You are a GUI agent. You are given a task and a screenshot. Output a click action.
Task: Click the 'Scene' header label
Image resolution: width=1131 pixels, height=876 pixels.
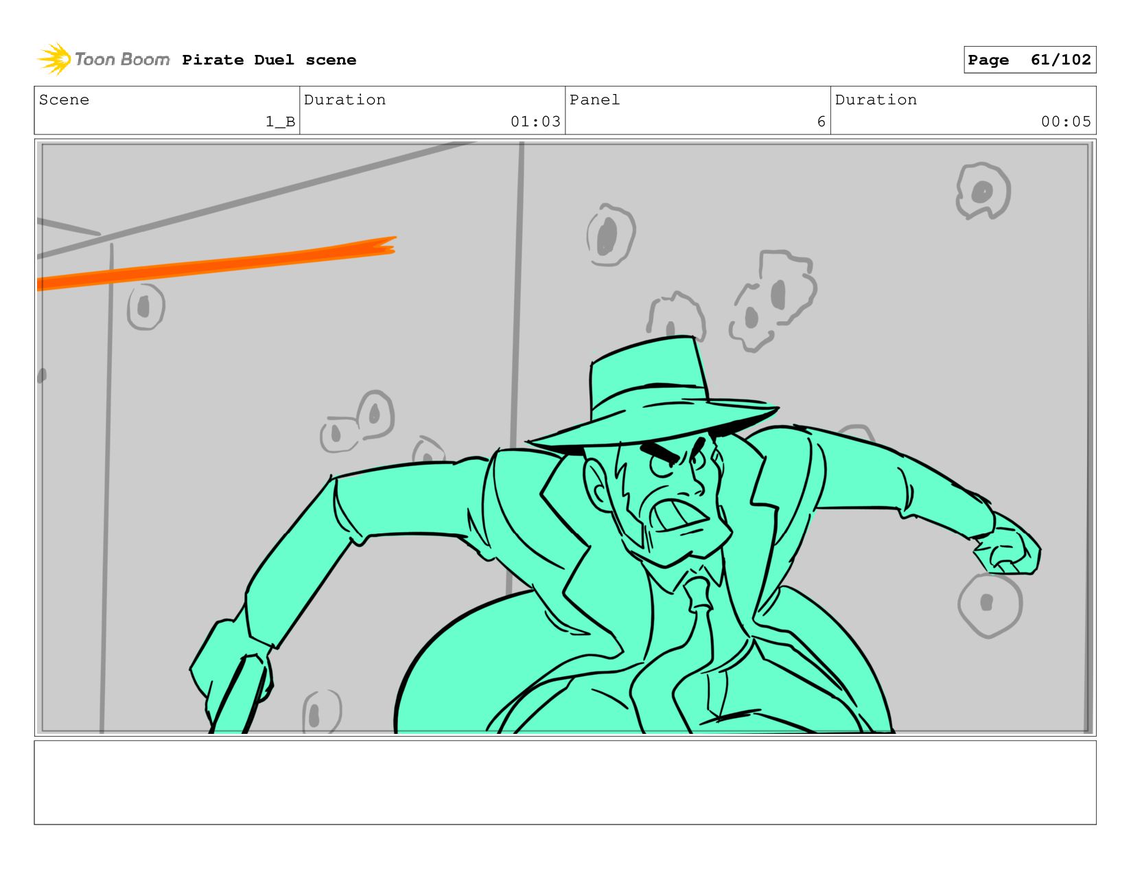pos(64,100)
